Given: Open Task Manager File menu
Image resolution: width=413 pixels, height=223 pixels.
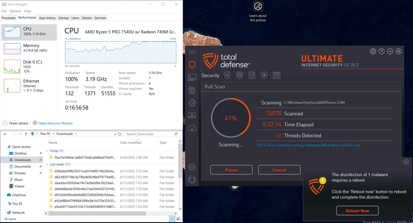Looking at the screenshot, I should [x=4, y=11].
